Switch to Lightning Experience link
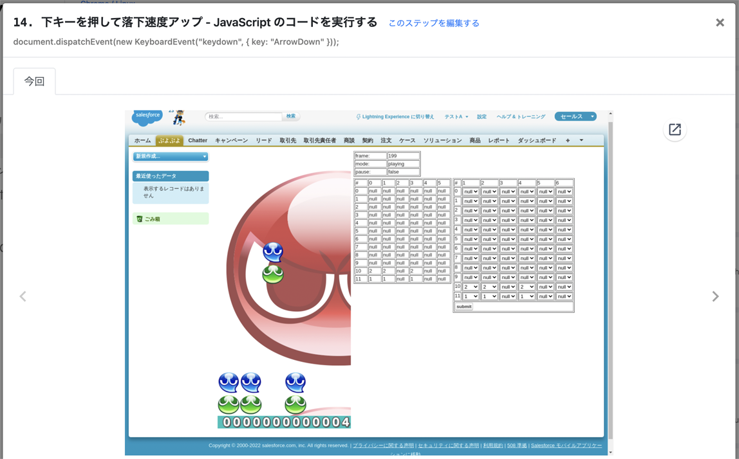 coord(395,116)
